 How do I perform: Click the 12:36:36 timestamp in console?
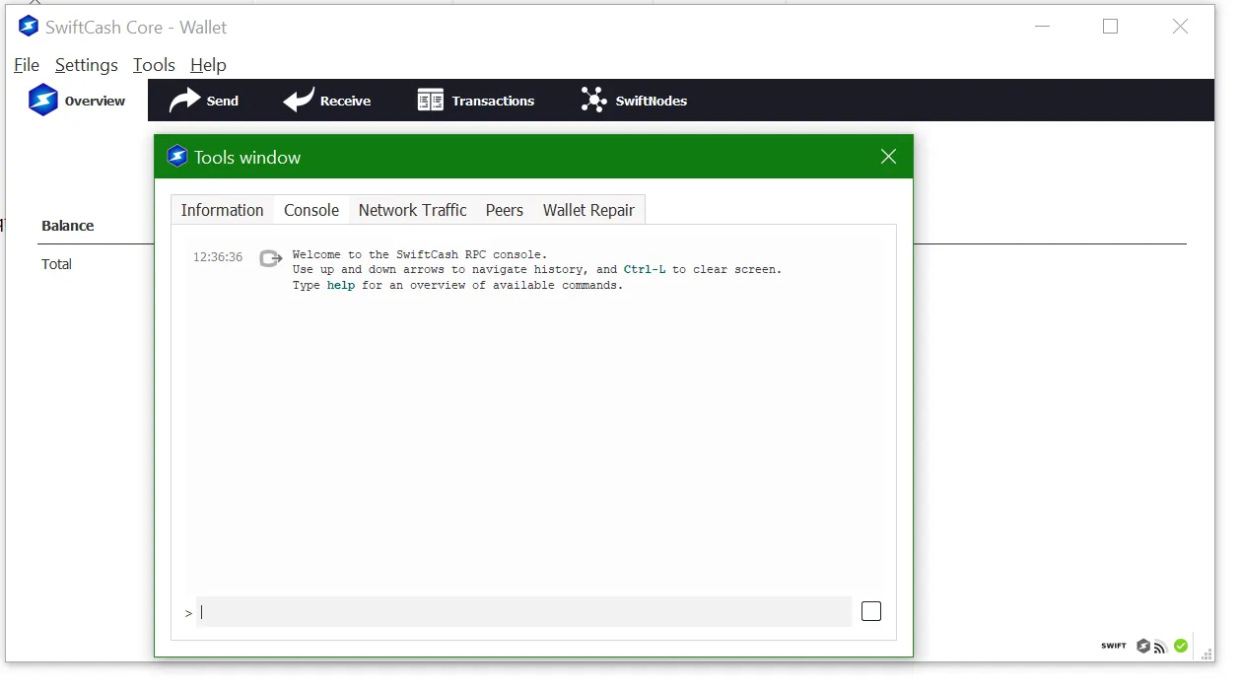pyautogui.click(x=218, y=257)
